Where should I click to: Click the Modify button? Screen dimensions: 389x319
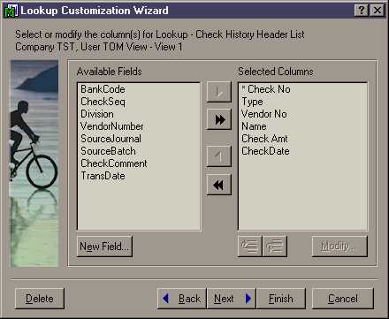pyautogui.click(x=339, y=246)
